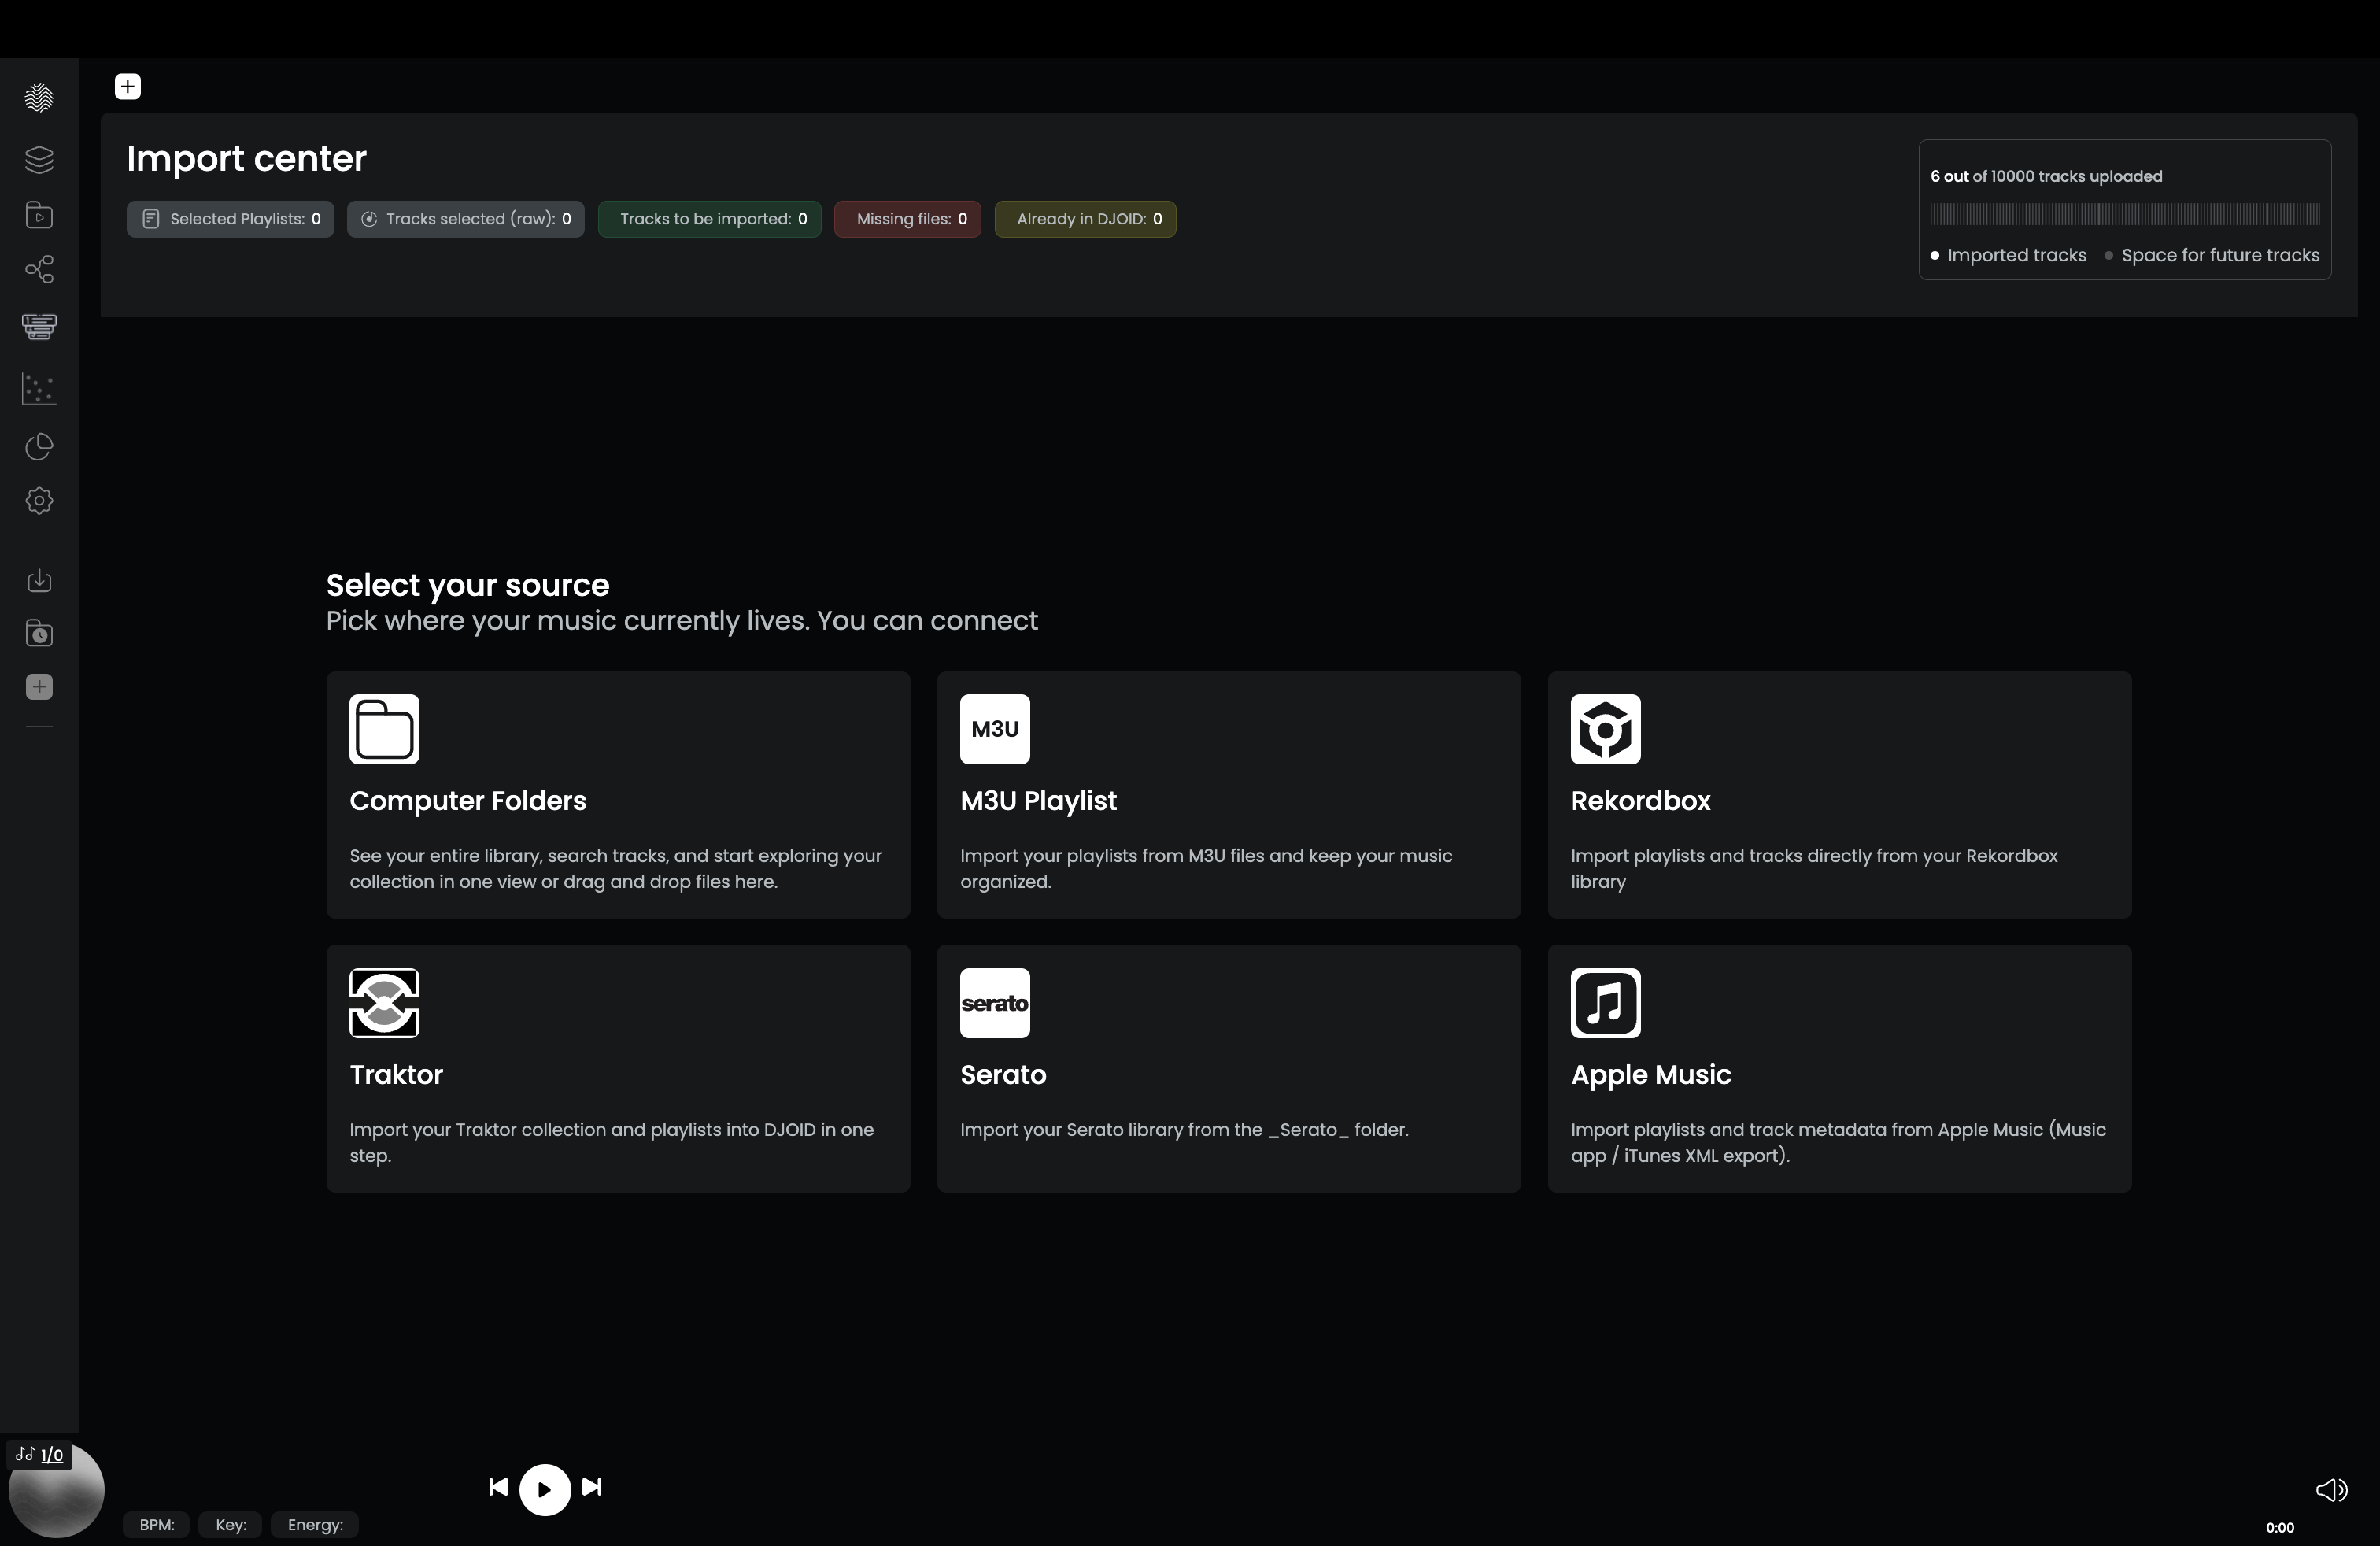This screenshot has width=2380, height=1546.
Task: Choose the 'M3U Playlist' title
Action: pyautogui.click(x=1038, y=800)
